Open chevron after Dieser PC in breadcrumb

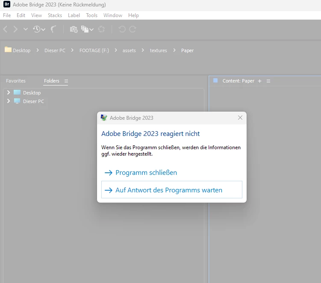[x=72, y=50]
